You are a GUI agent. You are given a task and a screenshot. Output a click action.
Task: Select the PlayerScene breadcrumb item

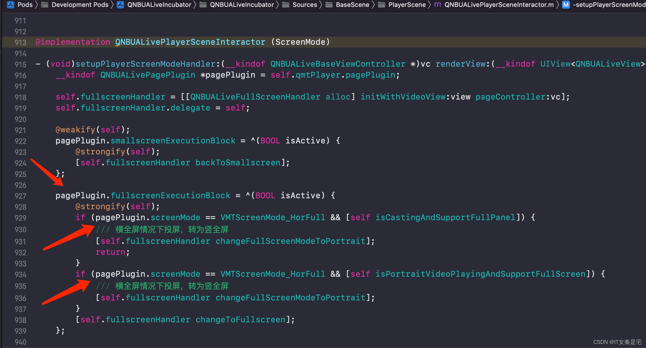[x=407, y=5]
